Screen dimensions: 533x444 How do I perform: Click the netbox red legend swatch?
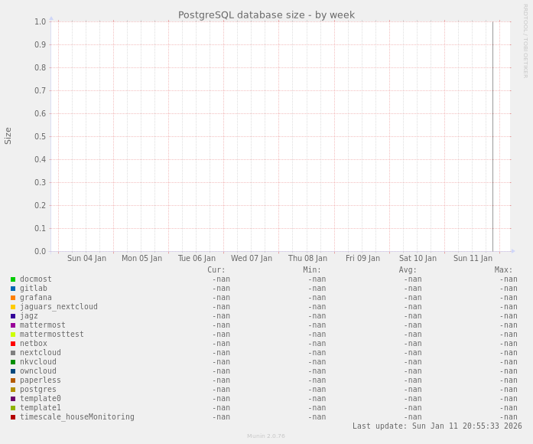pos(13,344)
